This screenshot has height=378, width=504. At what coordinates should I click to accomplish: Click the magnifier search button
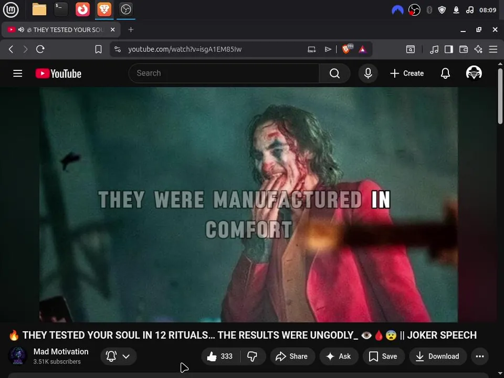pos(334,73)
